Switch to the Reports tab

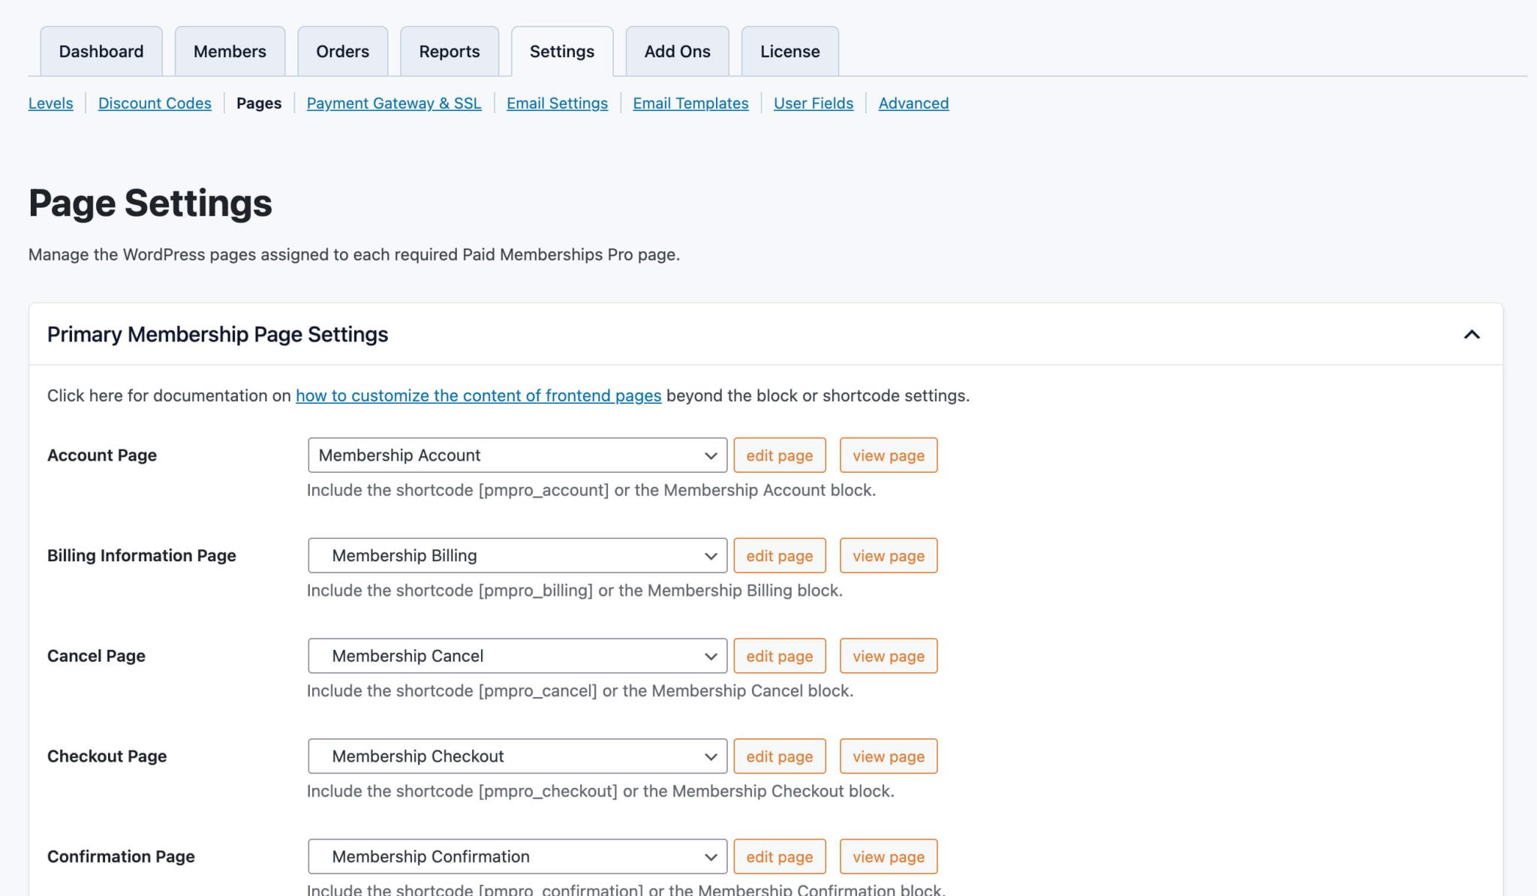point(450,51)
